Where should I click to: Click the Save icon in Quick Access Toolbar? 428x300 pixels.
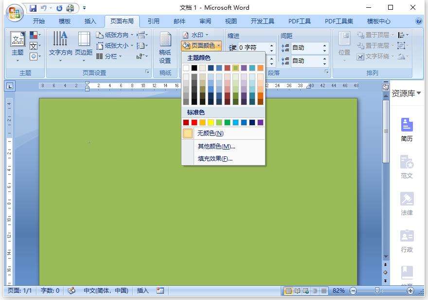[x=33, y=8]
